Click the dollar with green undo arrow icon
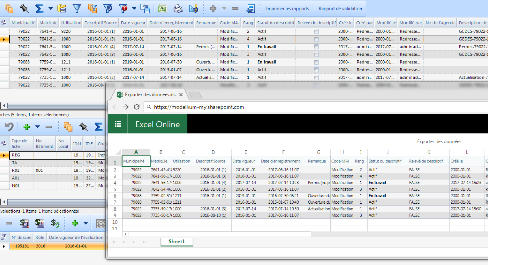This screenshot has height=265, width=518. point(55,223)
